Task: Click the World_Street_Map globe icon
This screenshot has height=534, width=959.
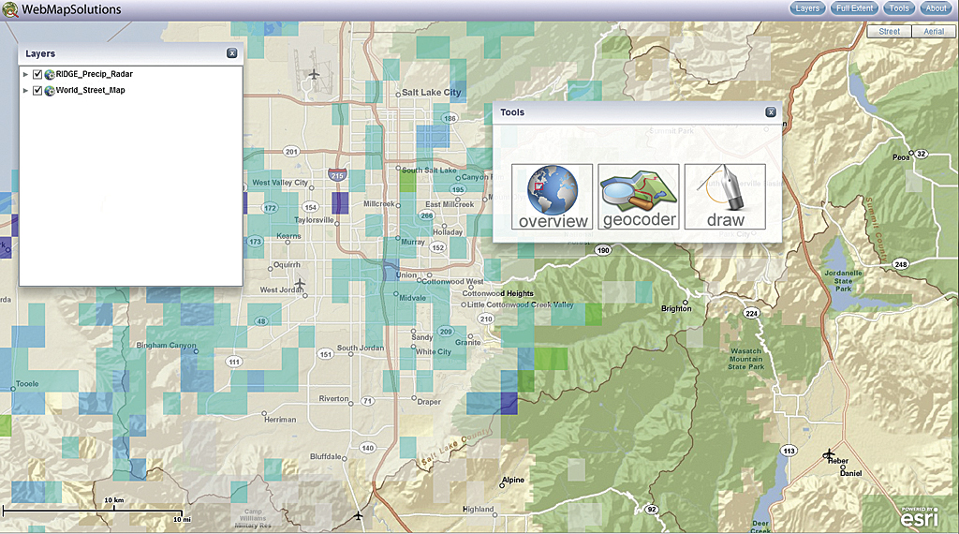Action: (50, 91)
